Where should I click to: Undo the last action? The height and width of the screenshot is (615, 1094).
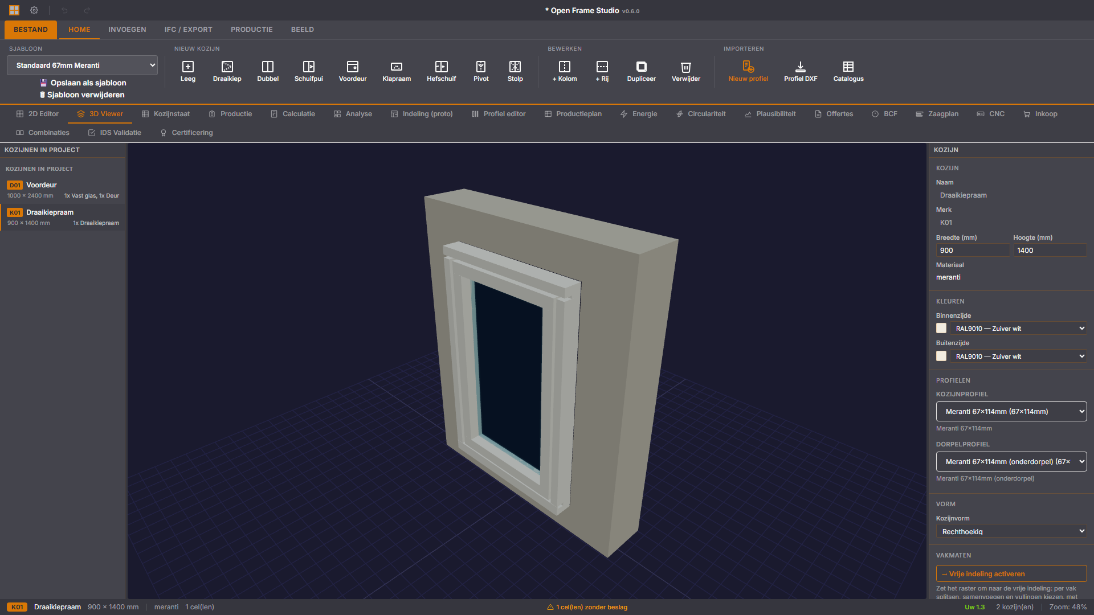64,10
